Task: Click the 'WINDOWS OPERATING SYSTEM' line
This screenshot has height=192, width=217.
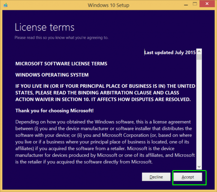Action: (x=52, y=75)
